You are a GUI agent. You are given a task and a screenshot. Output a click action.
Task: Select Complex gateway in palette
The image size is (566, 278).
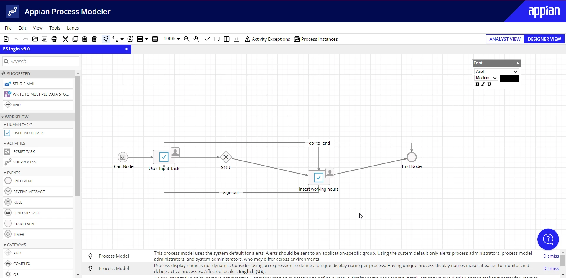tap(38, 264)
